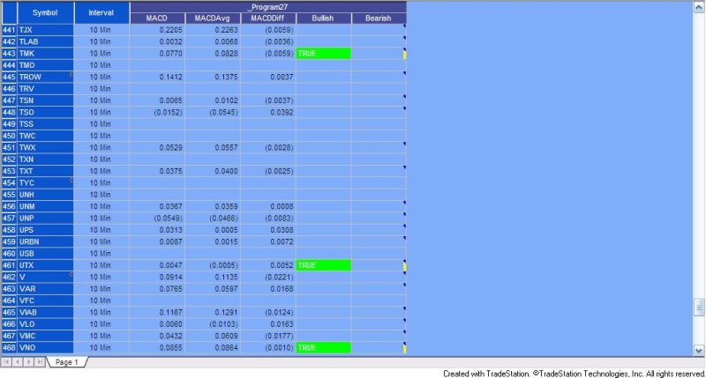706x378 pixels.
Task: Click the URBN symbol cell
Action: pos(45,241)
